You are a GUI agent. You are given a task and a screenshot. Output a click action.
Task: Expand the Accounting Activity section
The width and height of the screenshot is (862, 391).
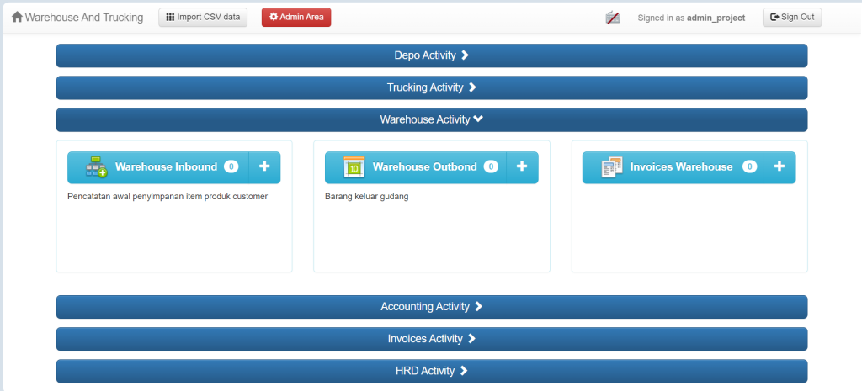(432, 307)
